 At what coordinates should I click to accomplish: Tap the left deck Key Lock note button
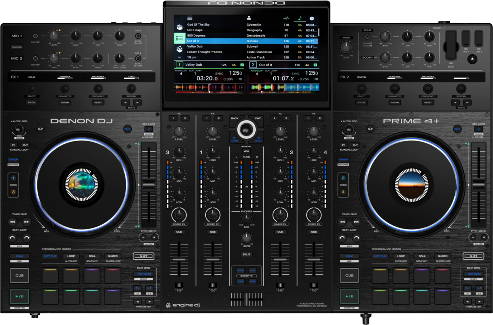click(149, 129)
